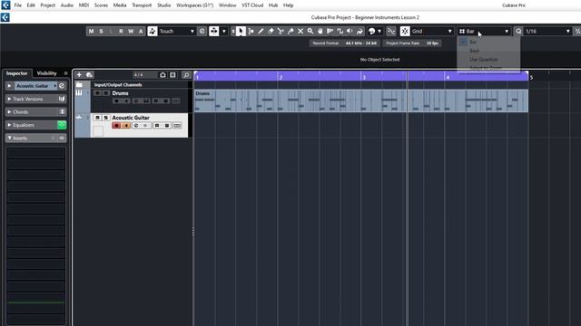Choose the Erase tool

click(x=271, y=32)
